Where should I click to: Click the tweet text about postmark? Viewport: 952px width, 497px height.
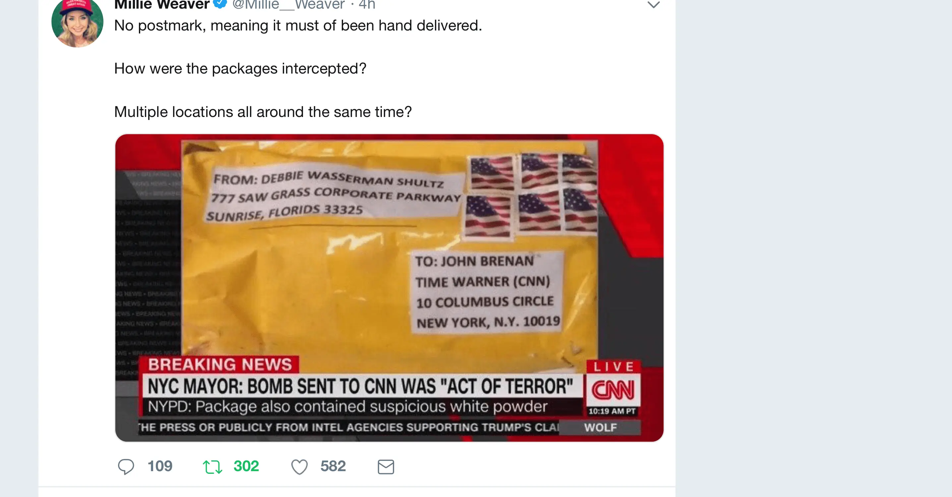[298, 26]
